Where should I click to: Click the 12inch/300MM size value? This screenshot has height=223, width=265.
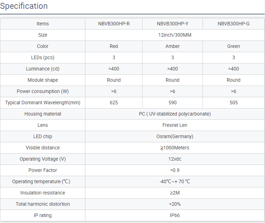pyautogui.click(x=175, y=35)
